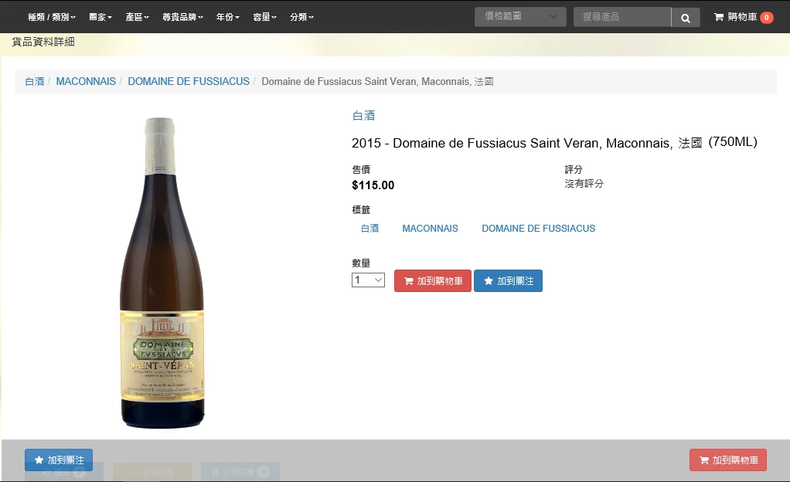Expand the 產區 navigation menu
The height and width of the screenshot is (482, 790).
[x=137, y=17]
